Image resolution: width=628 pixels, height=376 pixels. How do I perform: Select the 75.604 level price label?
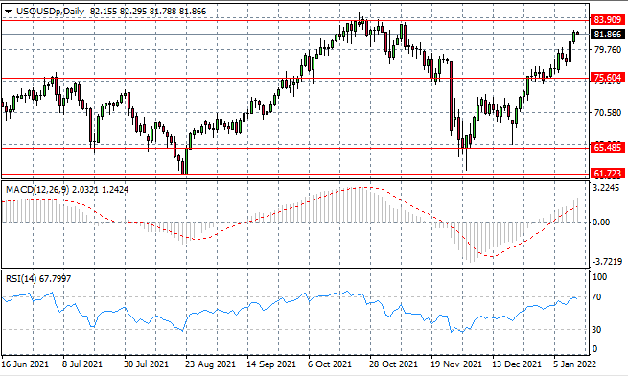pos(607,78)
